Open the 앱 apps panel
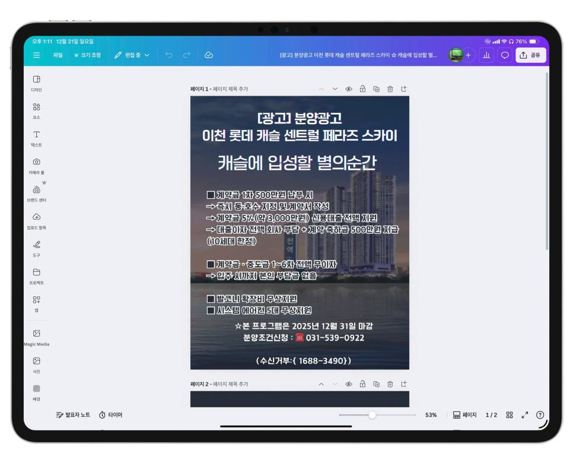This screenshot has width=573, height=466. coord(37,304)
